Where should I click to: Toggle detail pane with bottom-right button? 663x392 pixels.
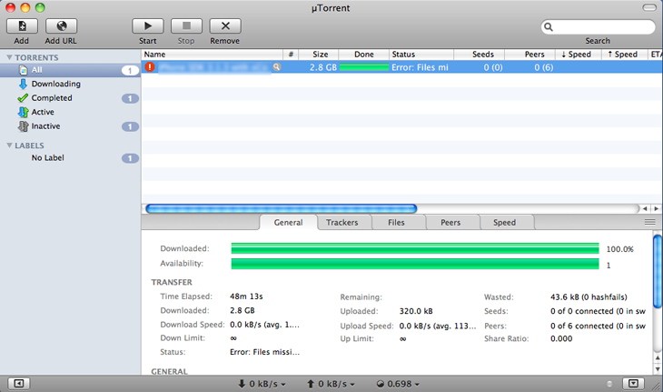[x=633, y=384]
